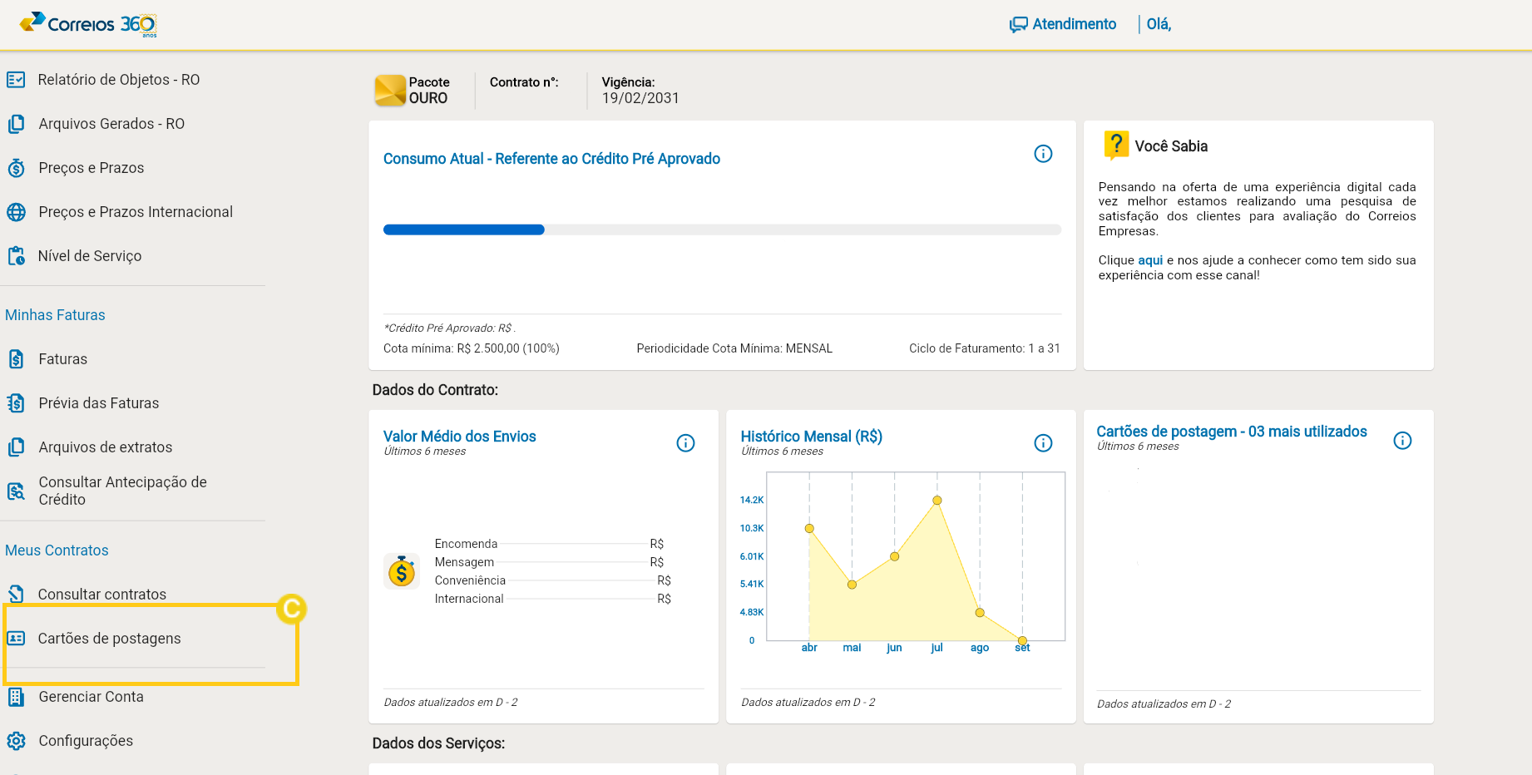Click the Arquivos de extratos icon
This screenshot has width=1532, height=775.
[x=16, y=447]
